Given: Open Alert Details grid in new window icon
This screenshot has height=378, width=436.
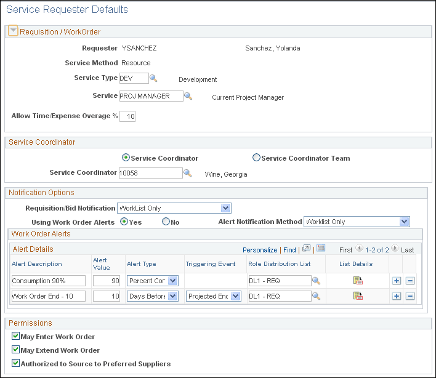Looking at the screenshot, I should (306, 248).
